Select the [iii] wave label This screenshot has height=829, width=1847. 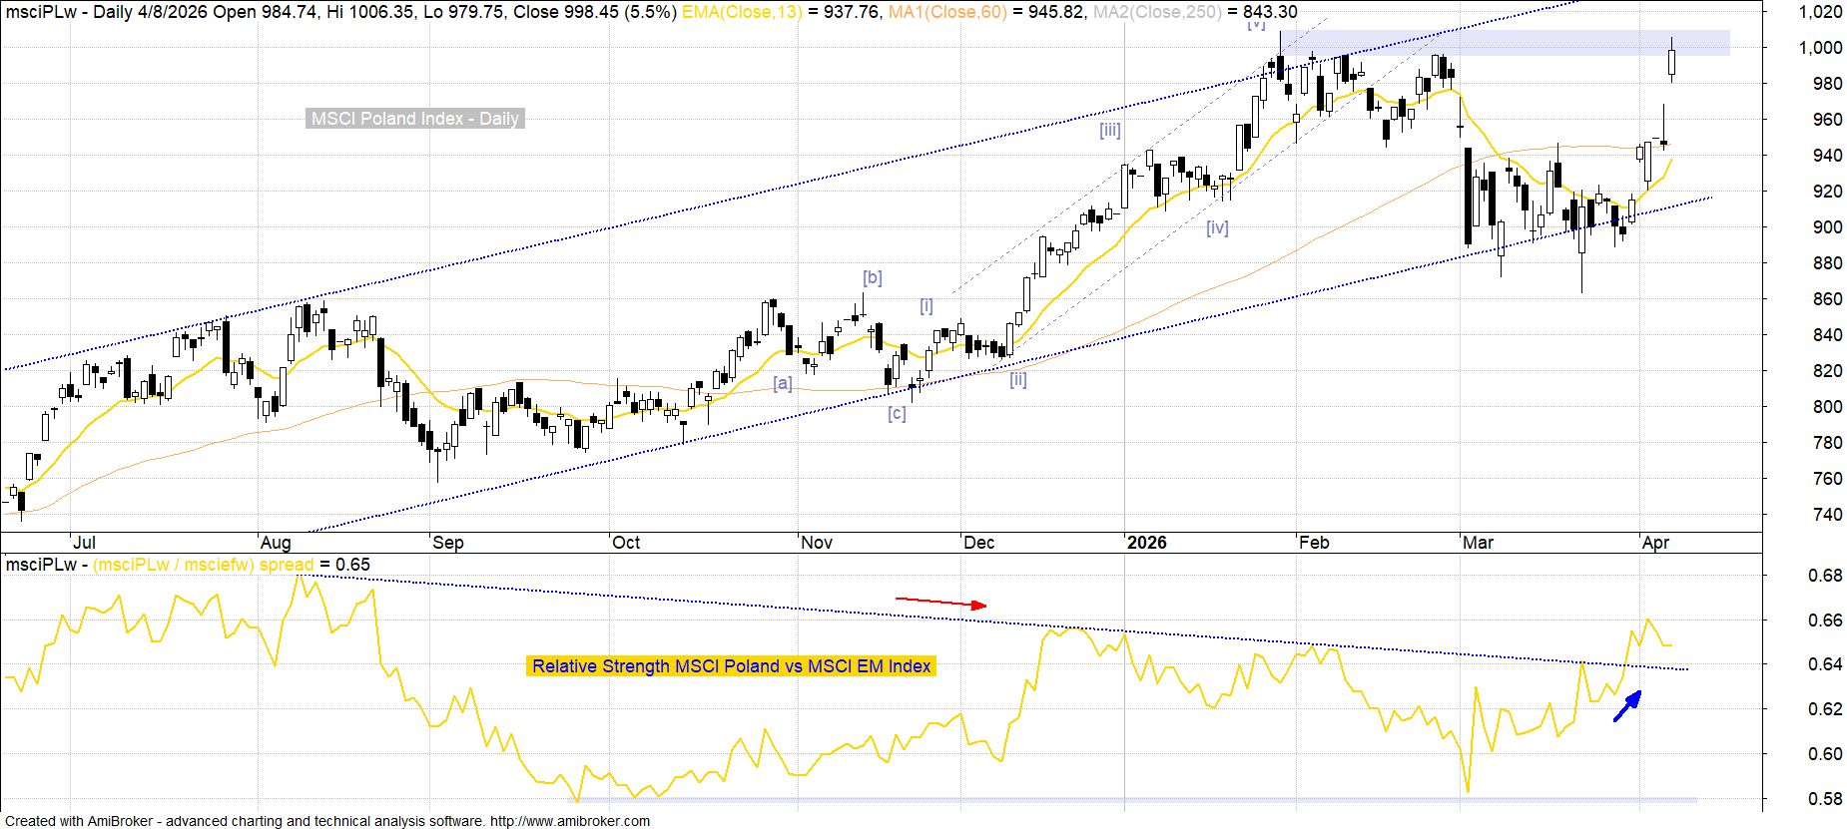[1109, 130]
